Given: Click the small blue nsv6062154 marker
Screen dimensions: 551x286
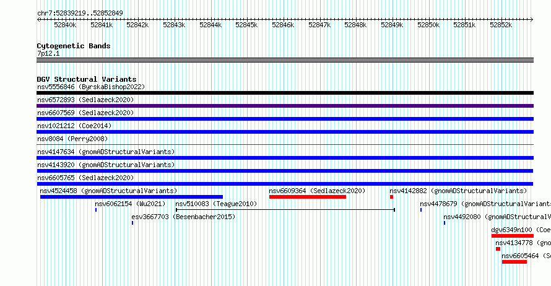Looking at the screenshot, I should (96, 210).
